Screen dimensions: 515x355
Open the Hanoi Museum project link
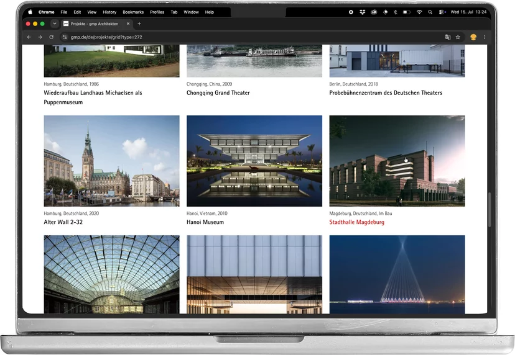click(205, 222)
